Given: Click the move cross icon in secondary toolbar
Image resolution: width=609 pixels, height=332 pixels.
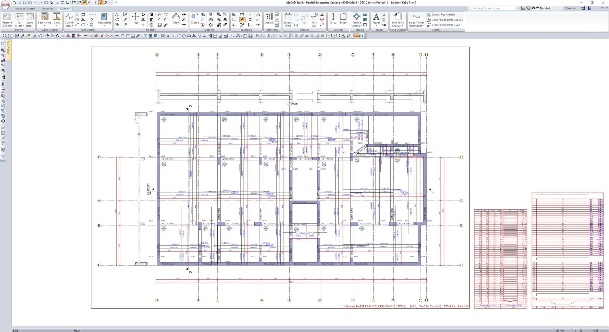Looking at the screenshot, I should click(x=47, y=36).
